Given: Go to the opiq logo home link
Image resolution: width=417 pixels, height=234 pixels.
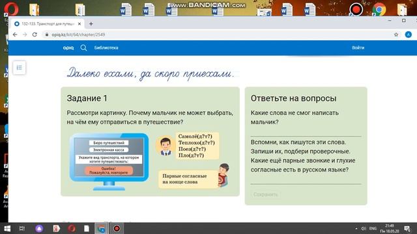Looking at the screenshot, I should coord(68,47).
